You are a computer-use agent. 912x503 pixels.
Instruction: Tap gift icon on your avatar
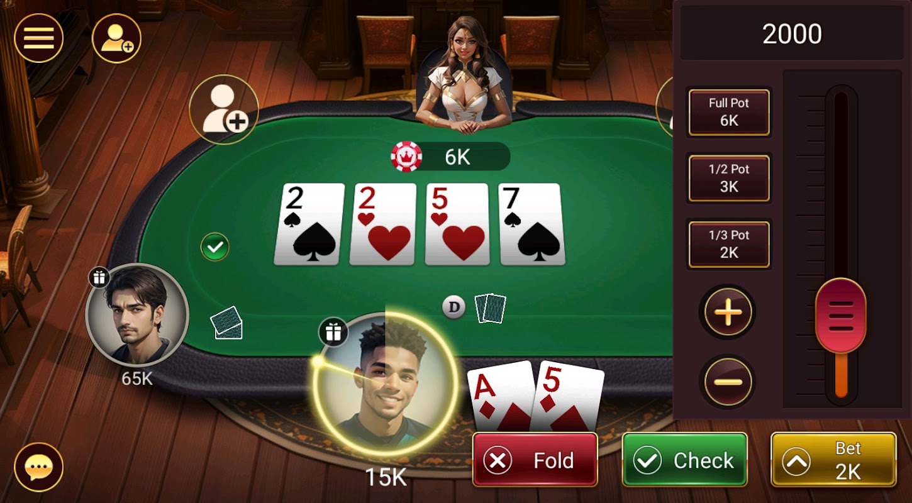tap(333, 331)
